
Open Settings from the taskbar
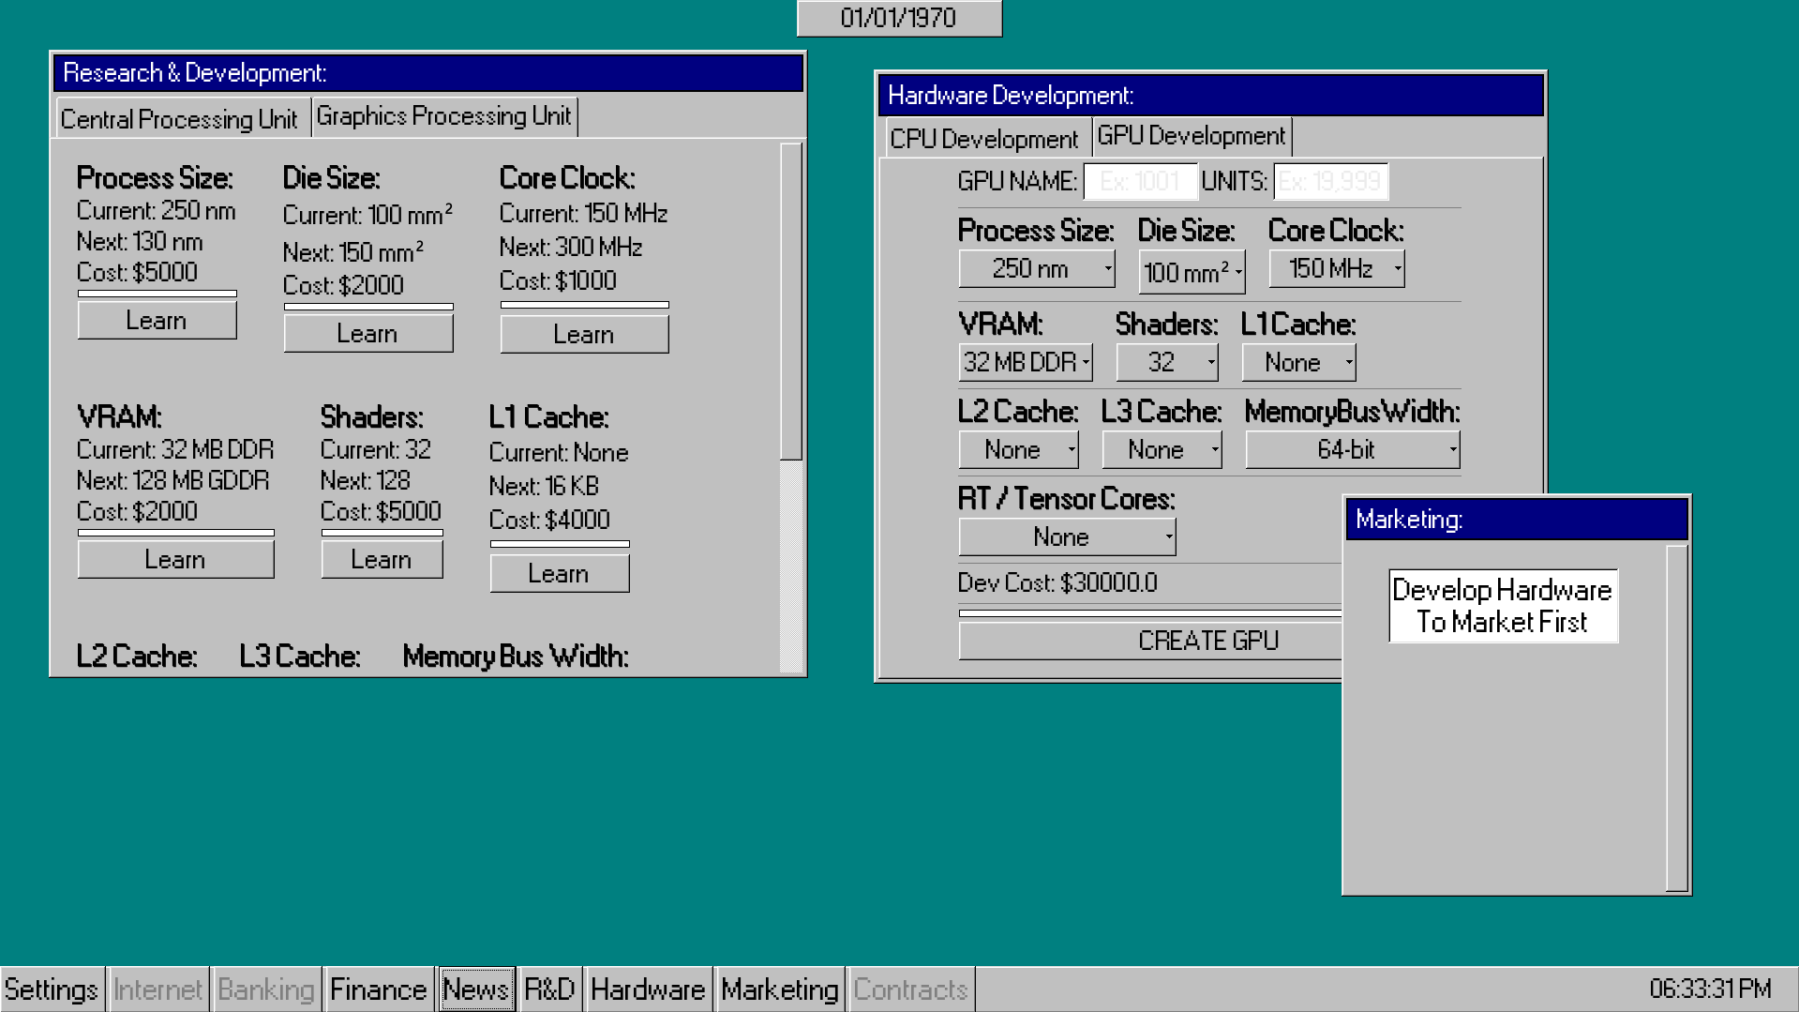[x=52, y=989]
